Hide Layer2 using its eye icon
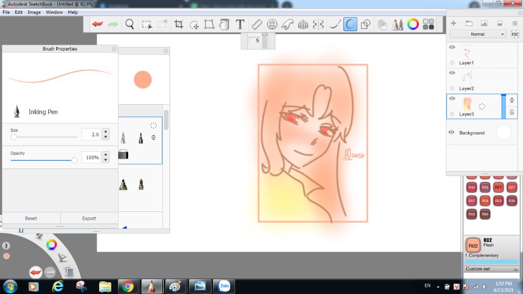Screen dimensions: 523x294 pos(452,72)
